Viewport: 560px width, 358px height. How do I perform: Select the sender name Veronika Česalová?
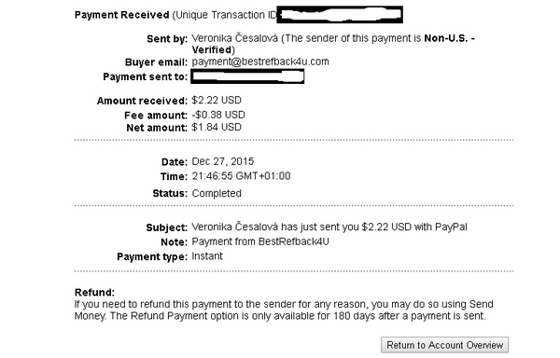pyautogui.click(x=234, y=38)
